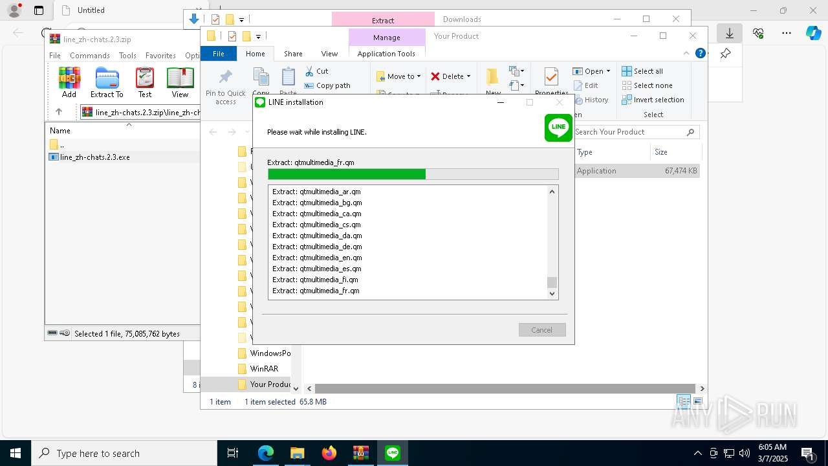The width and height of the screenshot is (828, 466).
Task: Click Copy path in the Explorer ribbon
Action: tap(328, 85)
